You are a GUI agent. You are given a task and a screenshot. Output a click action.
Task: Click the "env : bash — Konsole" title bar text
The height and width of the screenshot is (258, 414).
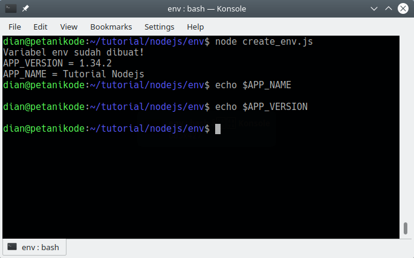point(207,9)
